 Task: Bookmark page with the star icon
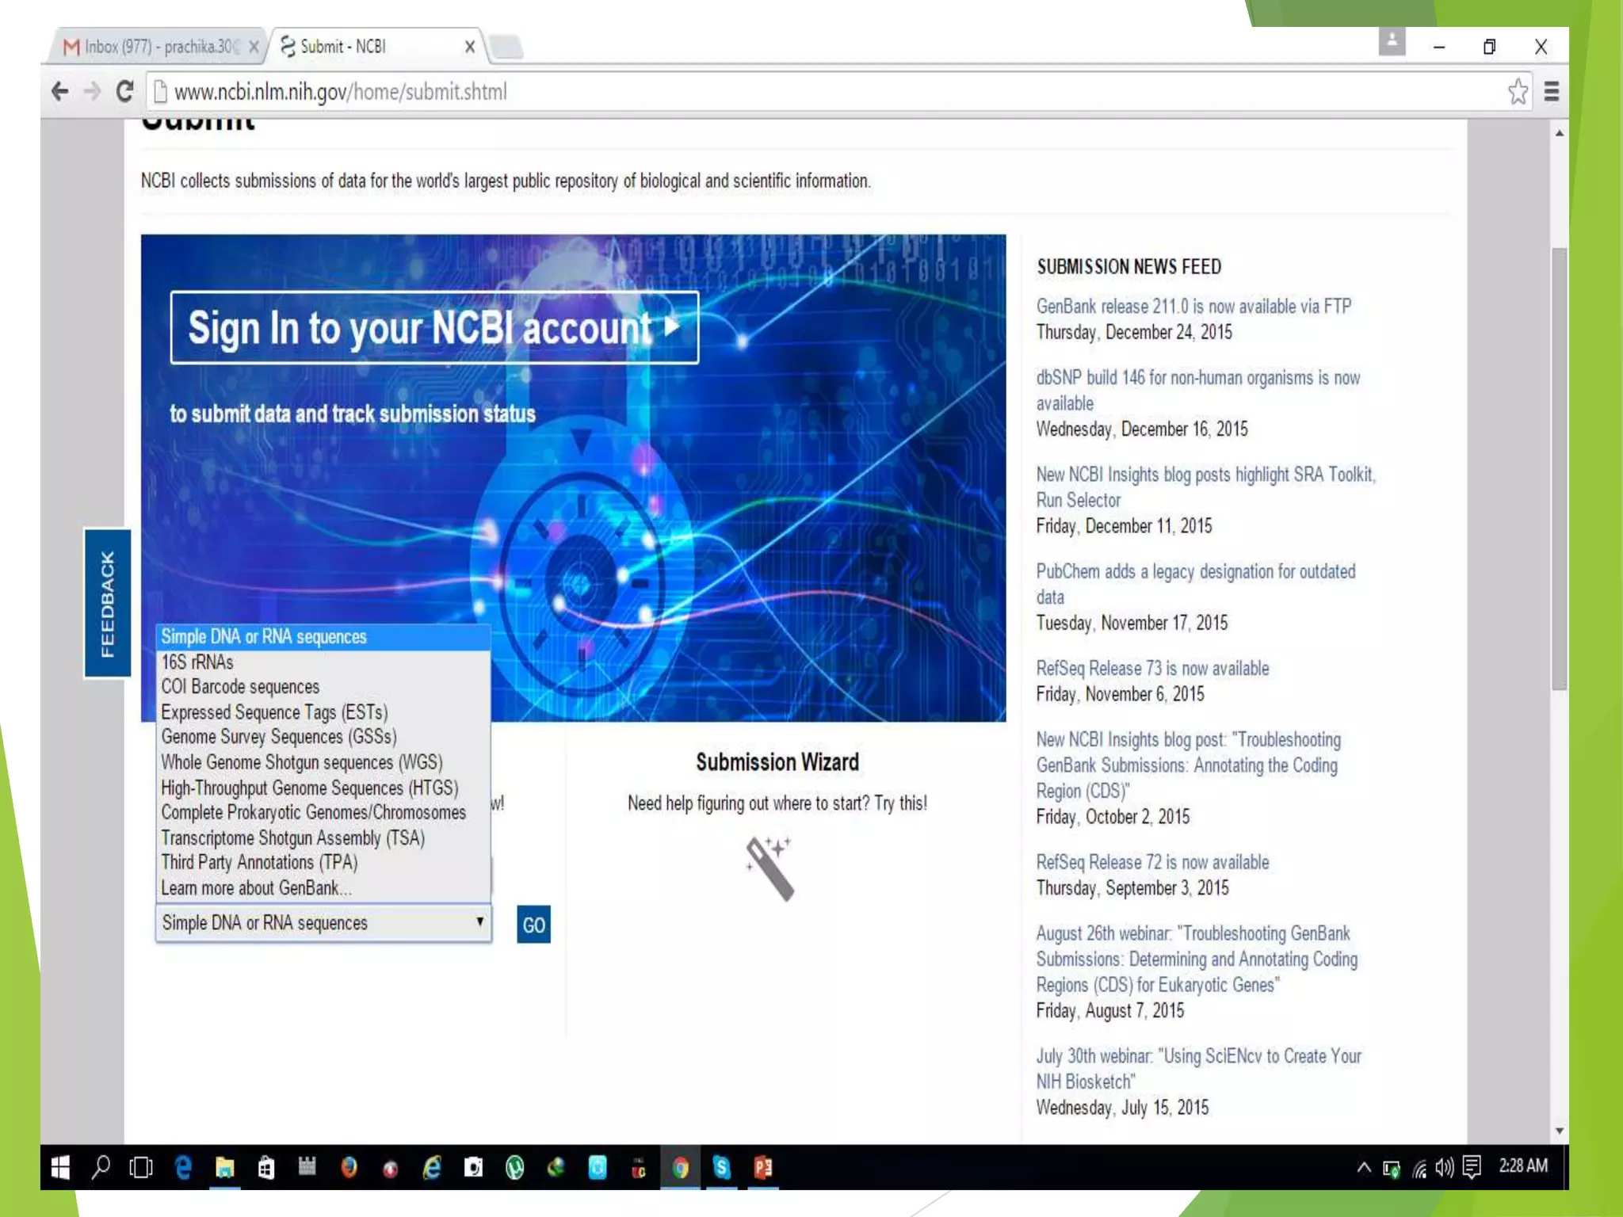point(1517,92)
